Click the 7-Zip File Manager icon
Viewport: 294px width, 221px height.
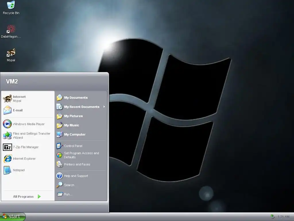(7, 147)
